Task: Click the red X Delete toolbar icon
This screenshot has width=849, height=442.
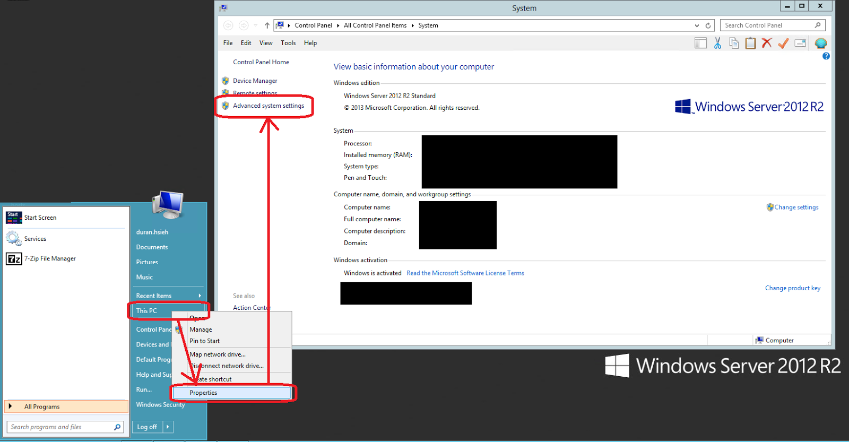Action: [x=767, y=44]
